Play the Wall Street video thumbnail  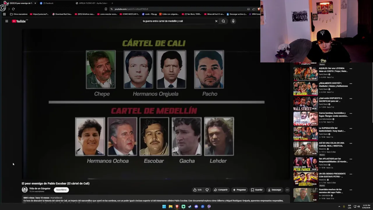tap(305, 104)
